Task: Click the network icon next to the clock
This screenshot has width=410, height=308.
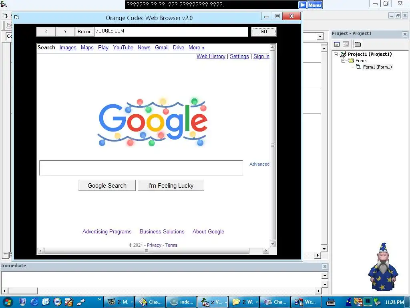Action: (x=377, y=302)
